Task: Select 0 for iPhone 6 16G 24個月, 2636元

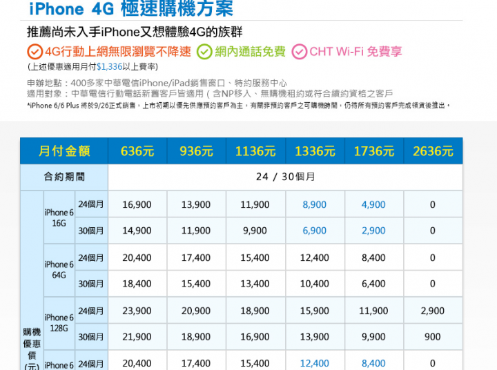Action: point(433,204)
